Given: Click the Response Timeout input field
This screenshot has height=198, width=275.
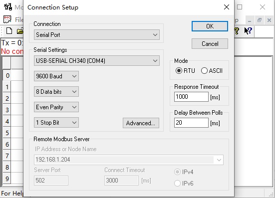Looking at the screenshot, I should (x=191, y=97).
